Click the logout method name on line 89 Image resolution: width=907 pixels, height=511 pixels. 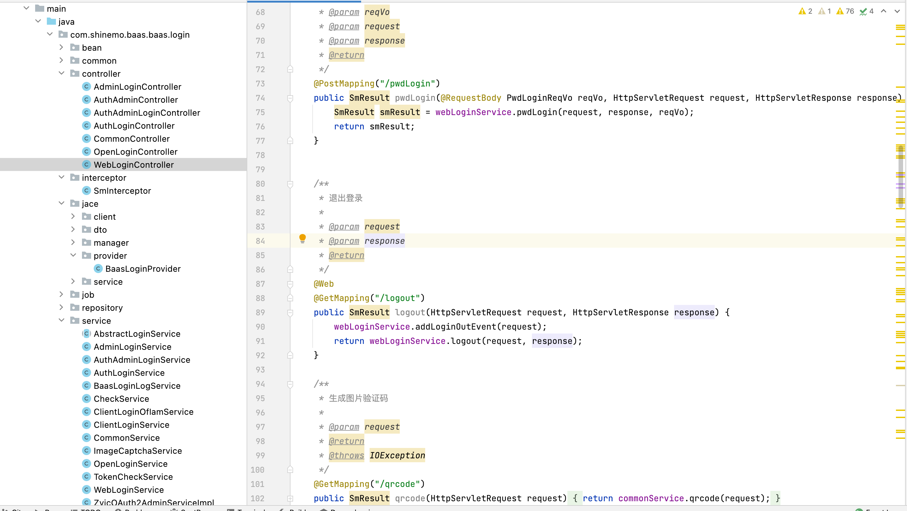410,312
